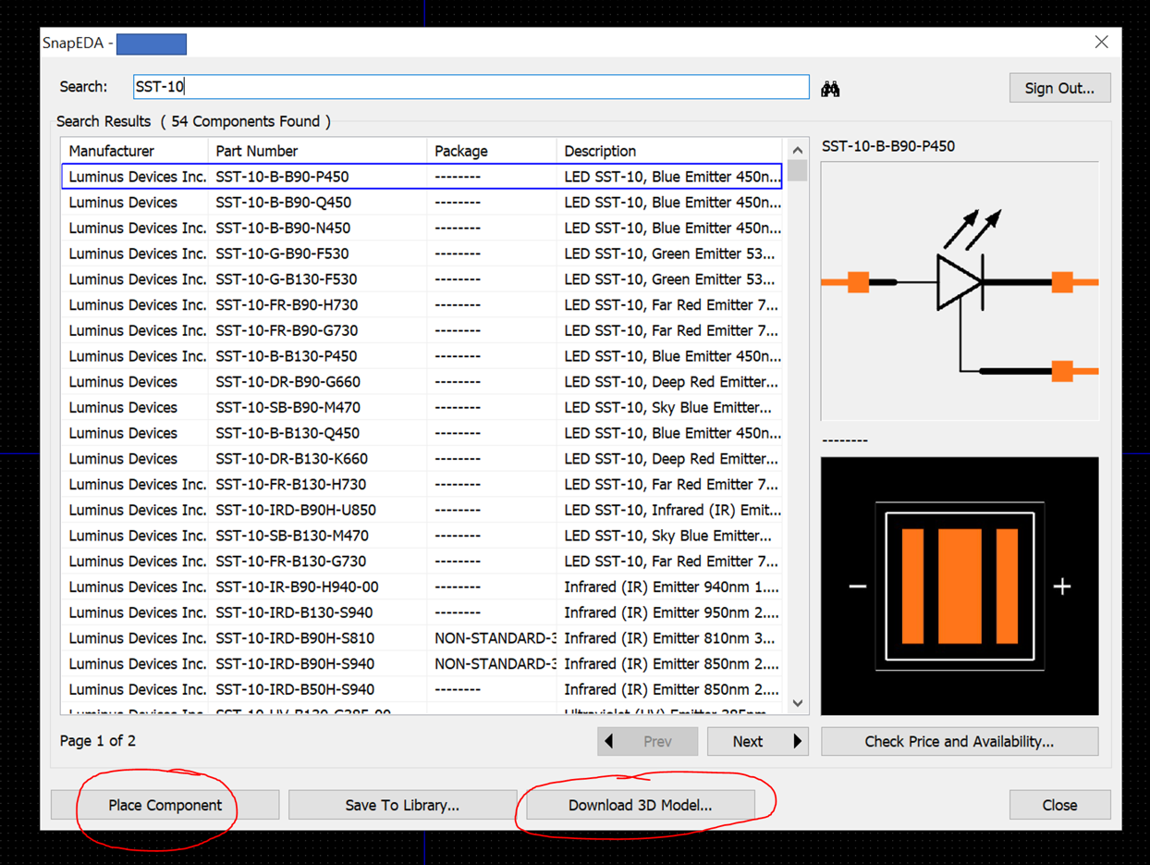Image resolution: width=1150 pixels, height=865 pixels.
Task: Select row SST-10-DR-B130-K660
Action: pos(422,459)
